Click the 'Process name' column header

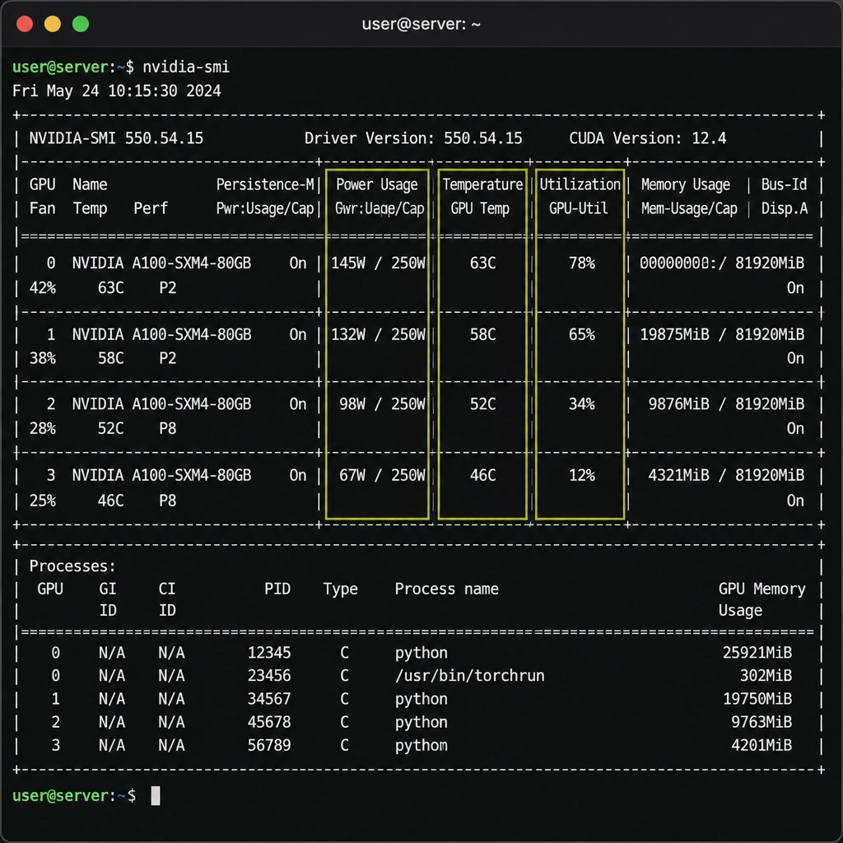pos(447,589)
